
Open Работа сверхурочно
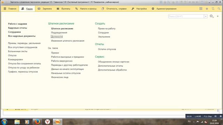click(62, 61)
